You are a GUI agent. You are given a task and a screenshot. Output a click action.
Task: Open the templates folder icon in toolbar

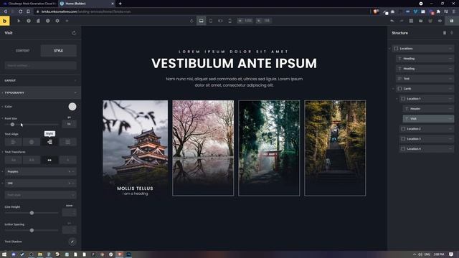(421, 21)
